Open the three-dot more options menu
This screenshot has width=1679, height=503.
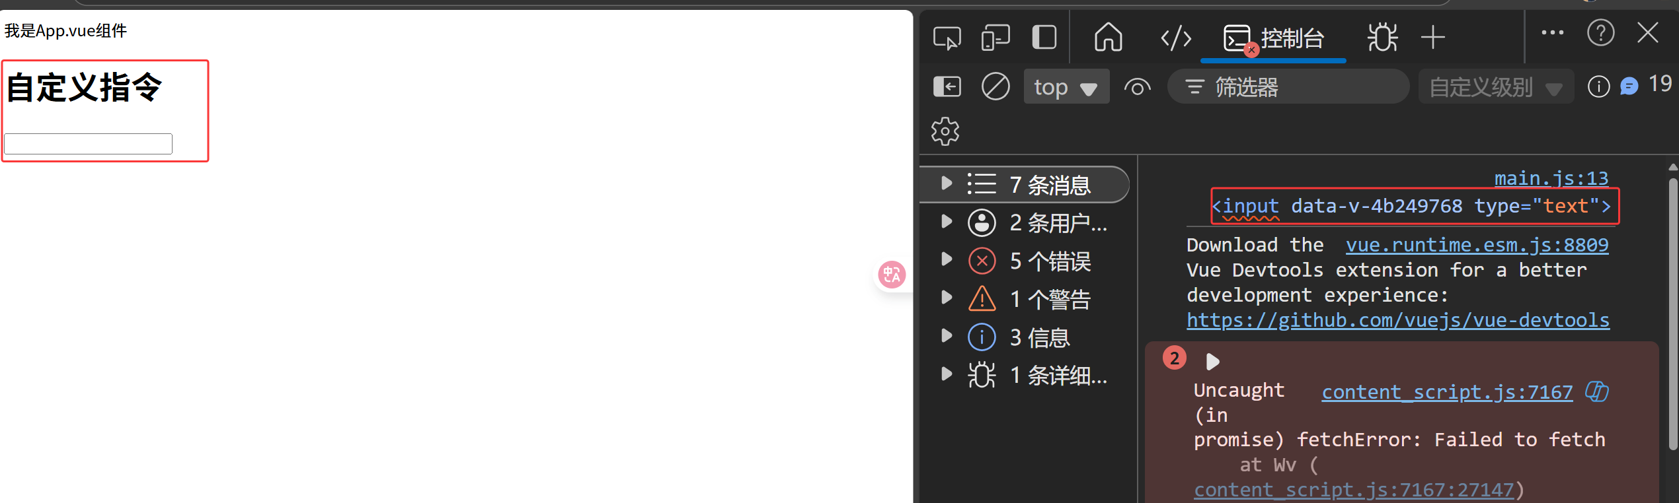[1552, 32]
